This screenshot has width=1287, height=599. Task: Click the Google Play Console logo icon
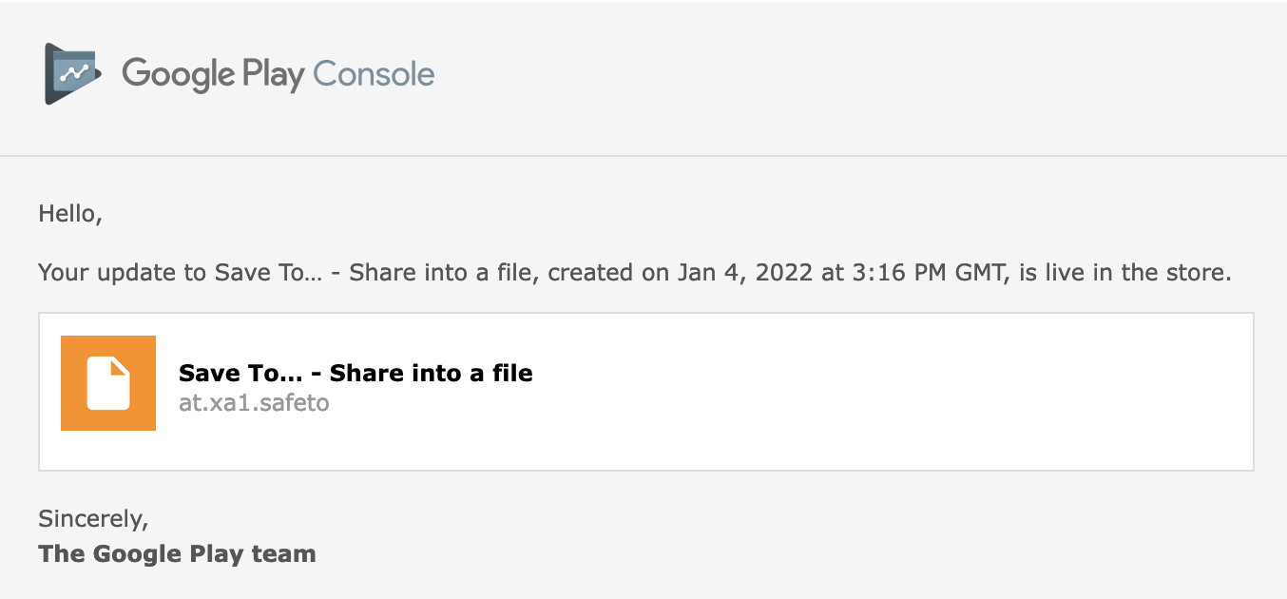point(73,73)
